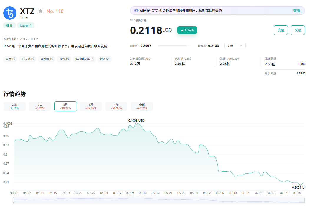Click the 杠杆 leverage tag

click(9, 25)
